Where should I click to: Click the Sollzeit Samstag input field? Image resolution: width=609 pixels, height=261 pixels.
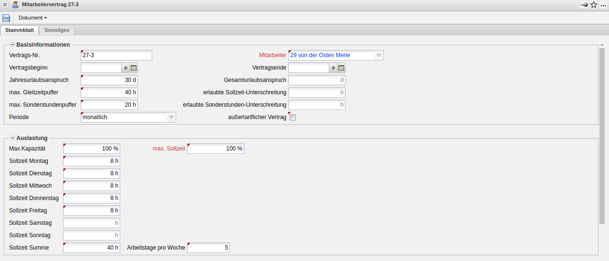(92, 223)
